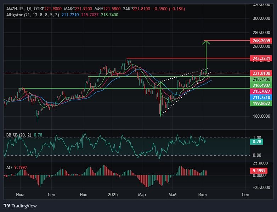This screenshot has width=277, height=212.
Task: Click the red 243.3231 price axis label
Action: [261, 58]
